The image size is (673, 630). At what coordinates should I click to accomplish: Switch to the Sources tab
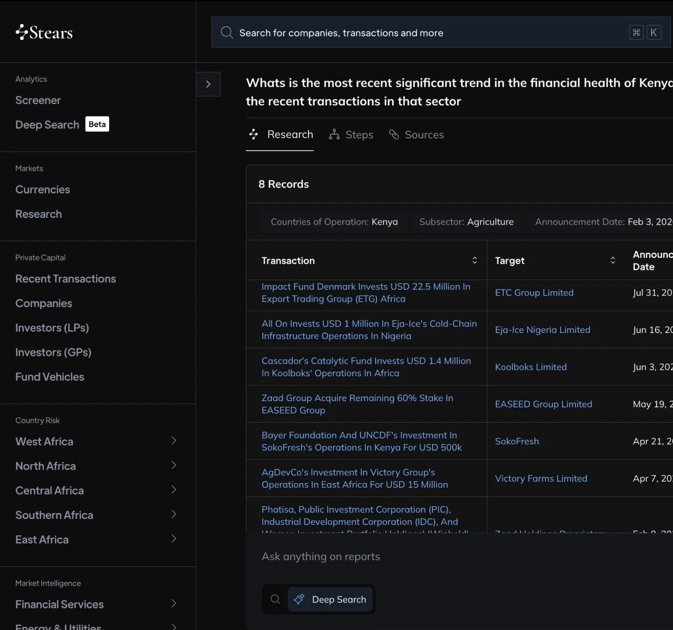417,134
